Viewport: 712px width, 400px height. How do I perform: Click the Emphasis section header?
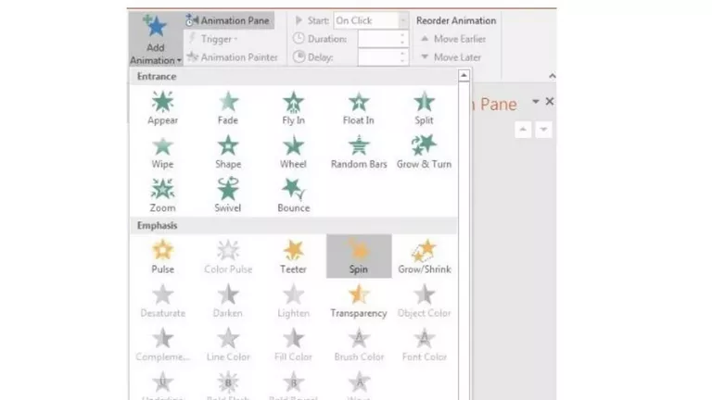[293, 225]
